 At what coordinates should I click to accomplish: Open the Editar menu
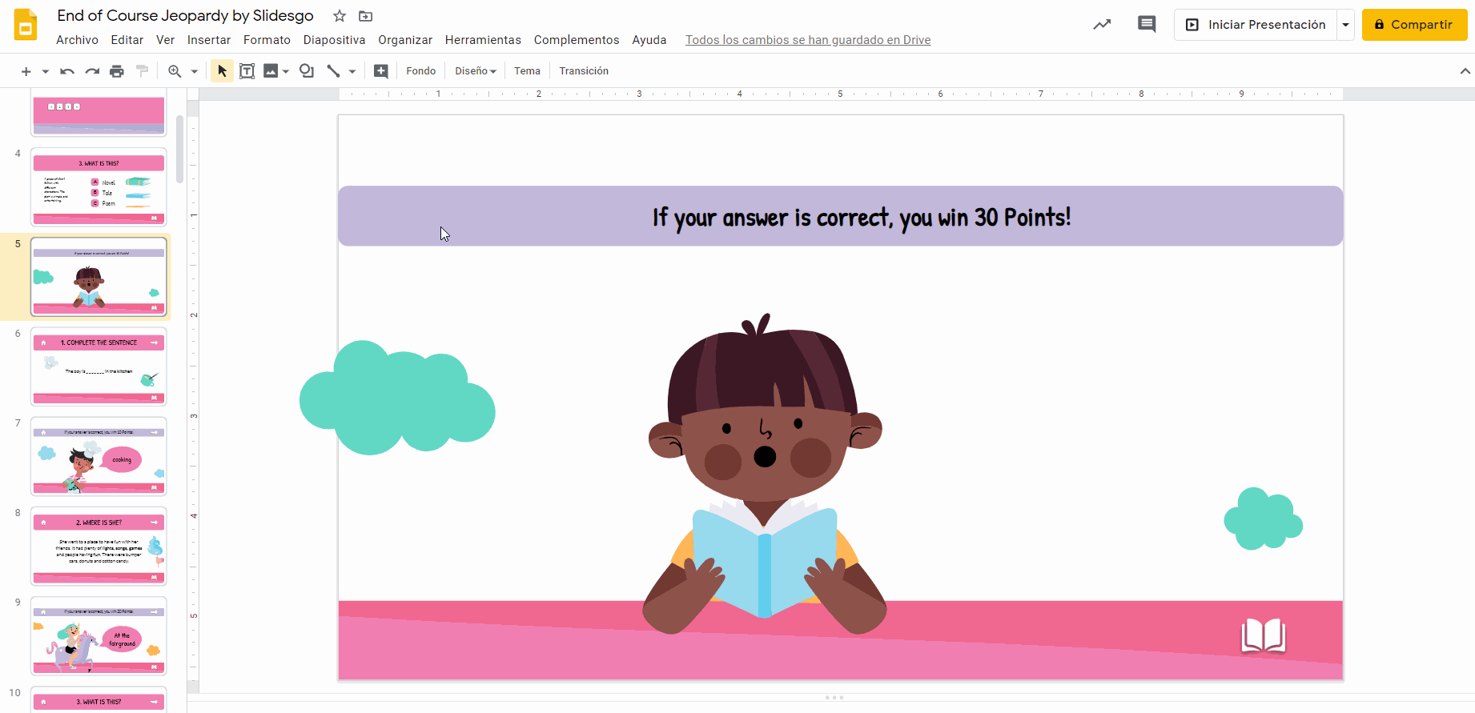(127, 40)
